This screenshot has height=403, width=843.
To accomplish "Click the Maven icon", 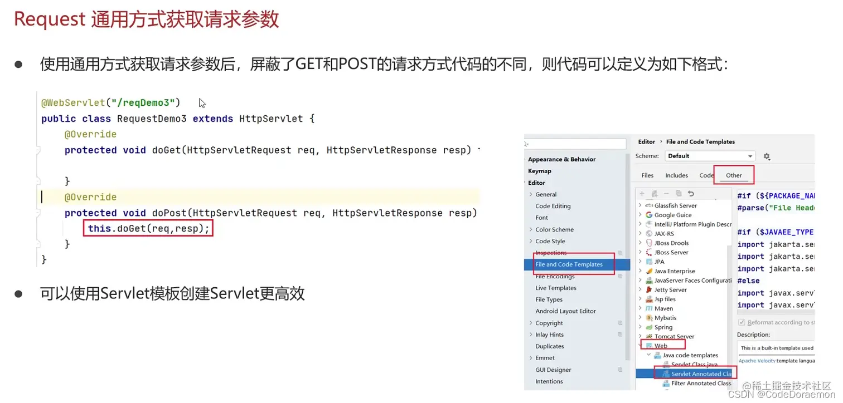I will tap(649, 308).
